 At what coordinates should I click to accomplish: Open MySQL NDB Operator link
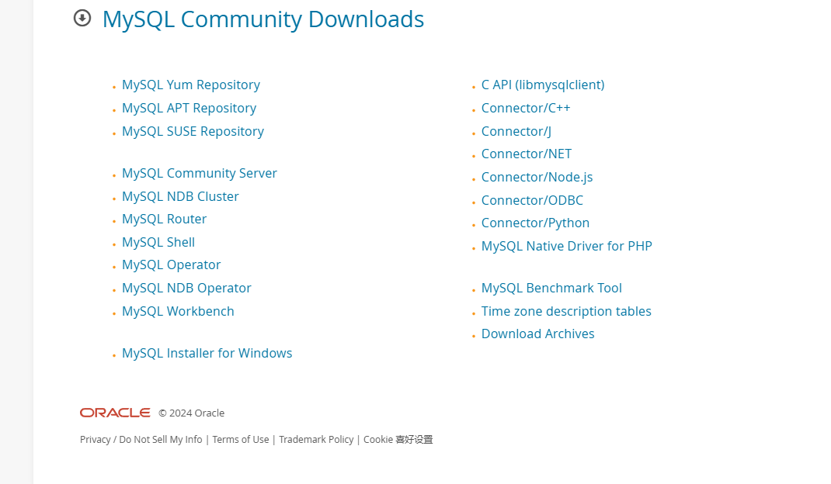point(186,288)
